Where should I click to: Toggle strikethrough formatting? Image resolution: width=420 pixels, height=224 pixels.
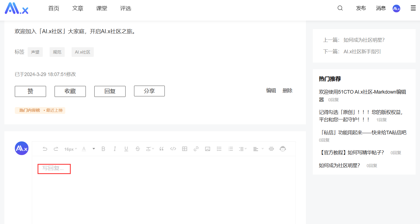tap(138, 149)
